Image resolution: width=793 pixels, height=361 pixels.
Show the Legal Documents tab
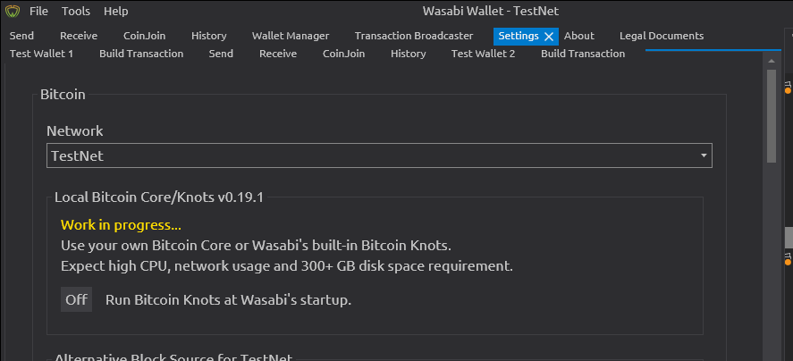[x=662, y=36]
